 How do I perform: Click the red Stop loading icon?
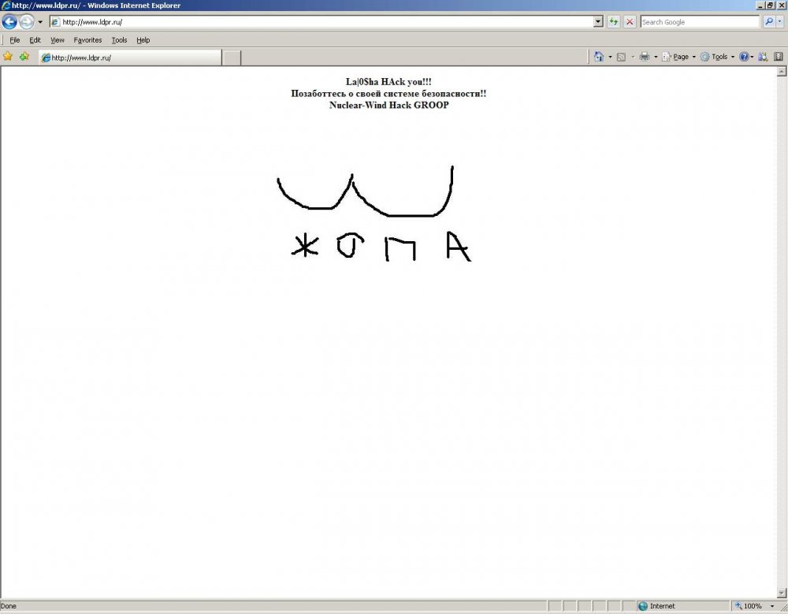point(630,22)
